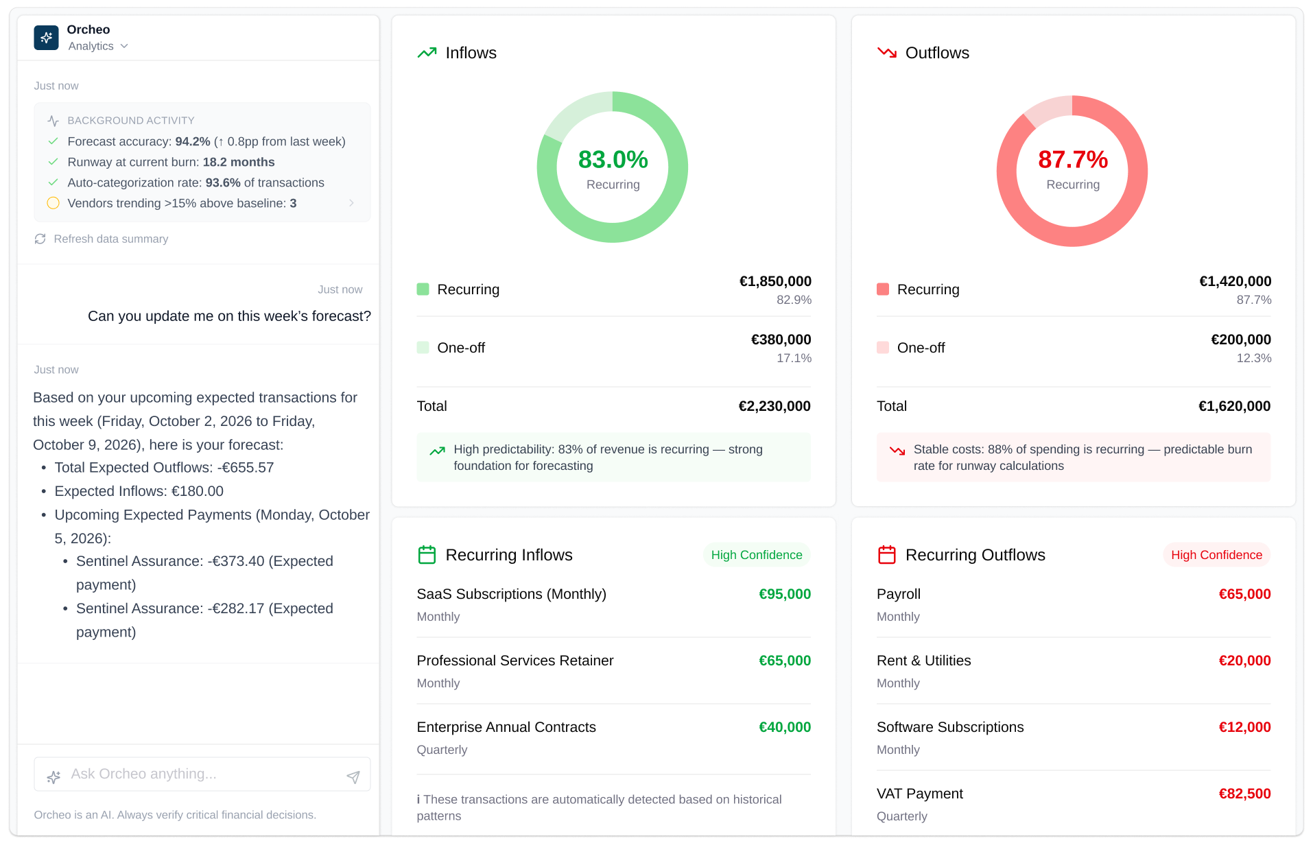Click the green High Confidence badge

pos(757,555)
